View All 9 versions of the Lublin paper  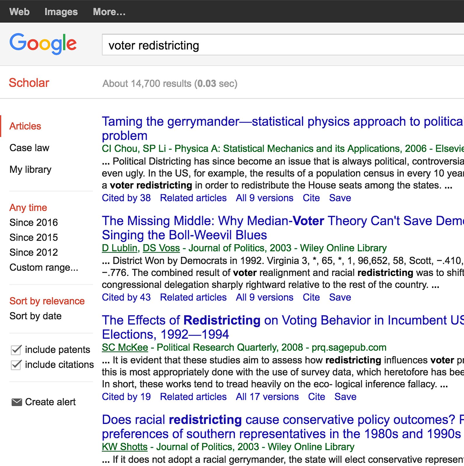(265, 297)
